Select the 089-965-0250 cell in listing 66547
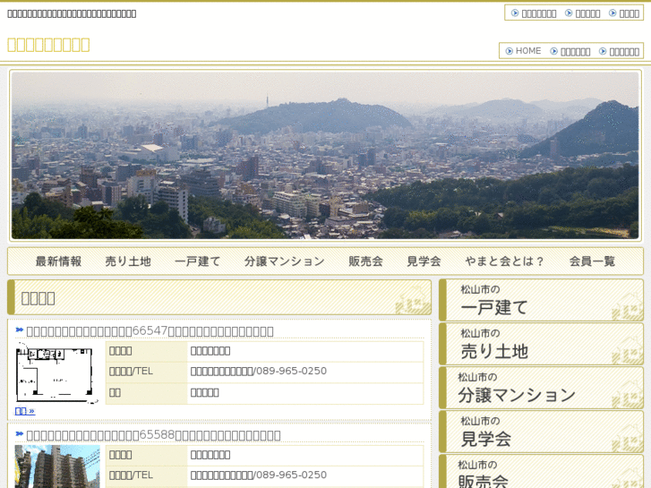 [x=305, y=372]
